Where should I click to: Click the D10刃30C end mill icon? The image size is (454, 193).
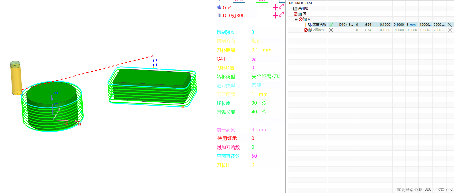219,16
